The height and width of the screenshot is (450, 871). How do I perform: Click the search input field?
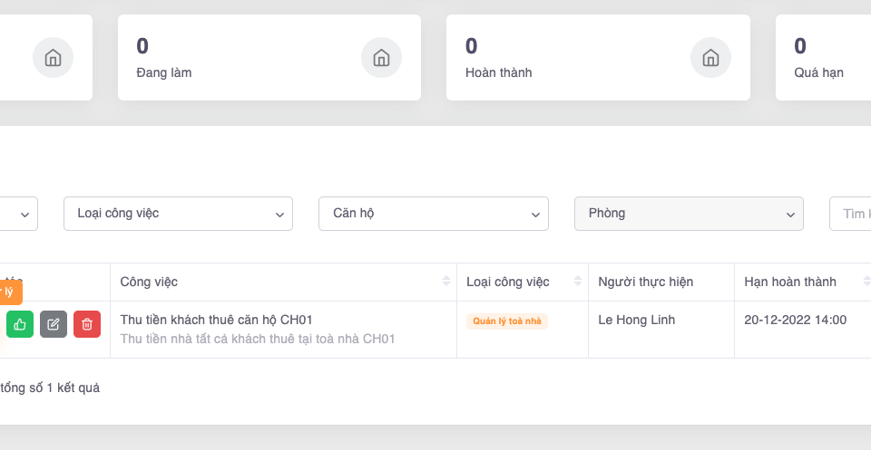pyautogui.click(x=852, y=214)
